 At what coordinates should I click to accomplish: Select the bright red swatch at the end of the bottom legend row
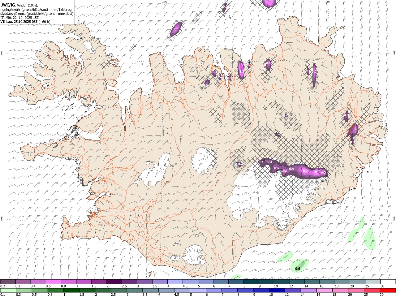click(387, 291)
